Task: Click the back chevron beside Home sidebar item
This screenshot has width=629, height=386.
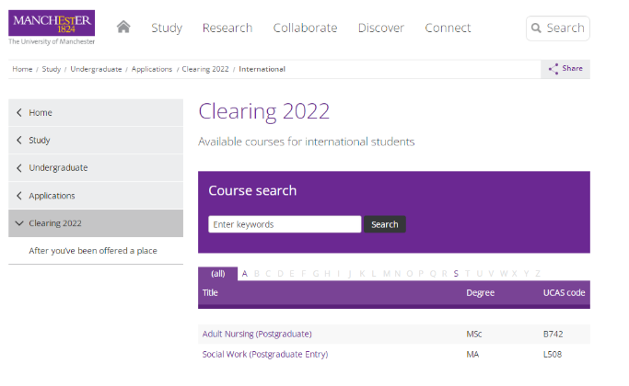Action: click(19, 113)
